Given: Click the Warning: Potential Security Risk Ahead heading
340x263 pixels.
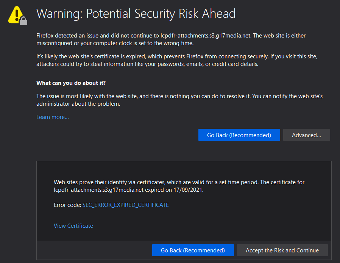Looking at the screenshot, I should tap(136, 14).
